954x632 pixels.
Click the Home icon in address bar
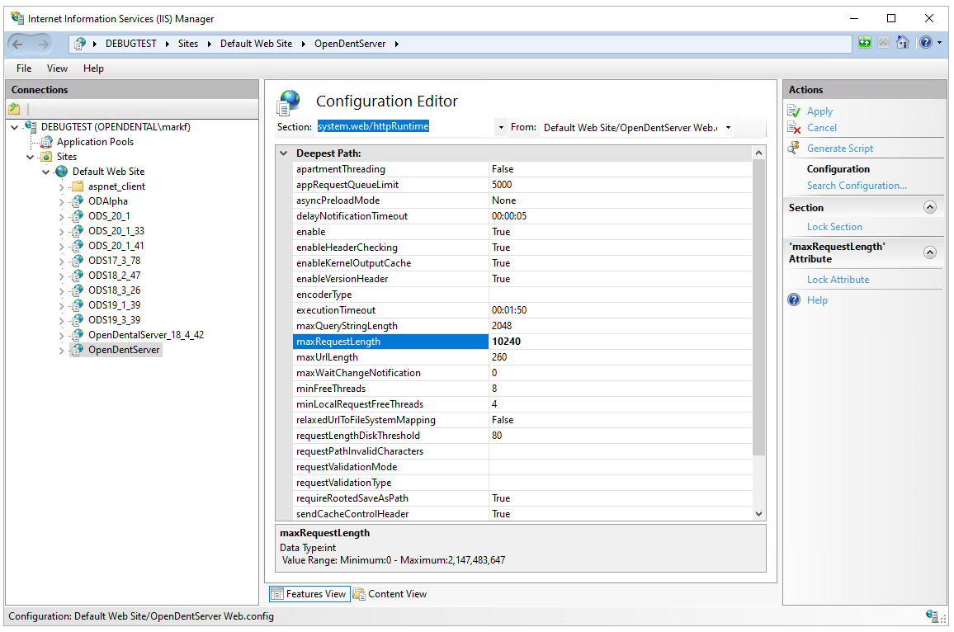903,43
